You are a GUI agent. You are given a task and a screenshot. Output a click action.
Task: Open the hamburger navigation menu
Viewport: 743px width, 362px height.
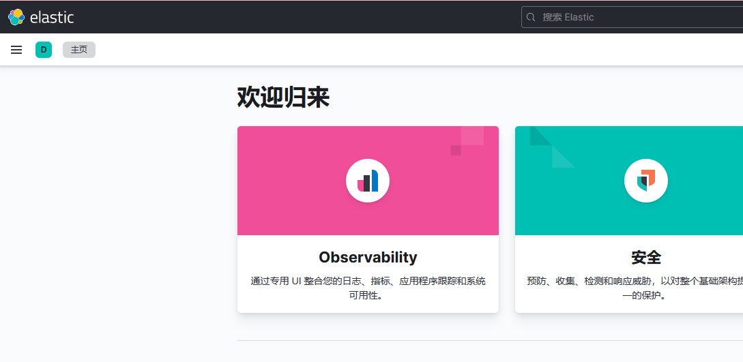coord(16,50)
